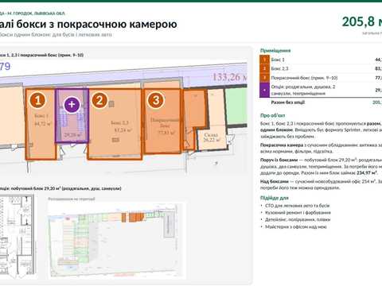Click the Бокс 1 legend label

click(x=278, y=60)
